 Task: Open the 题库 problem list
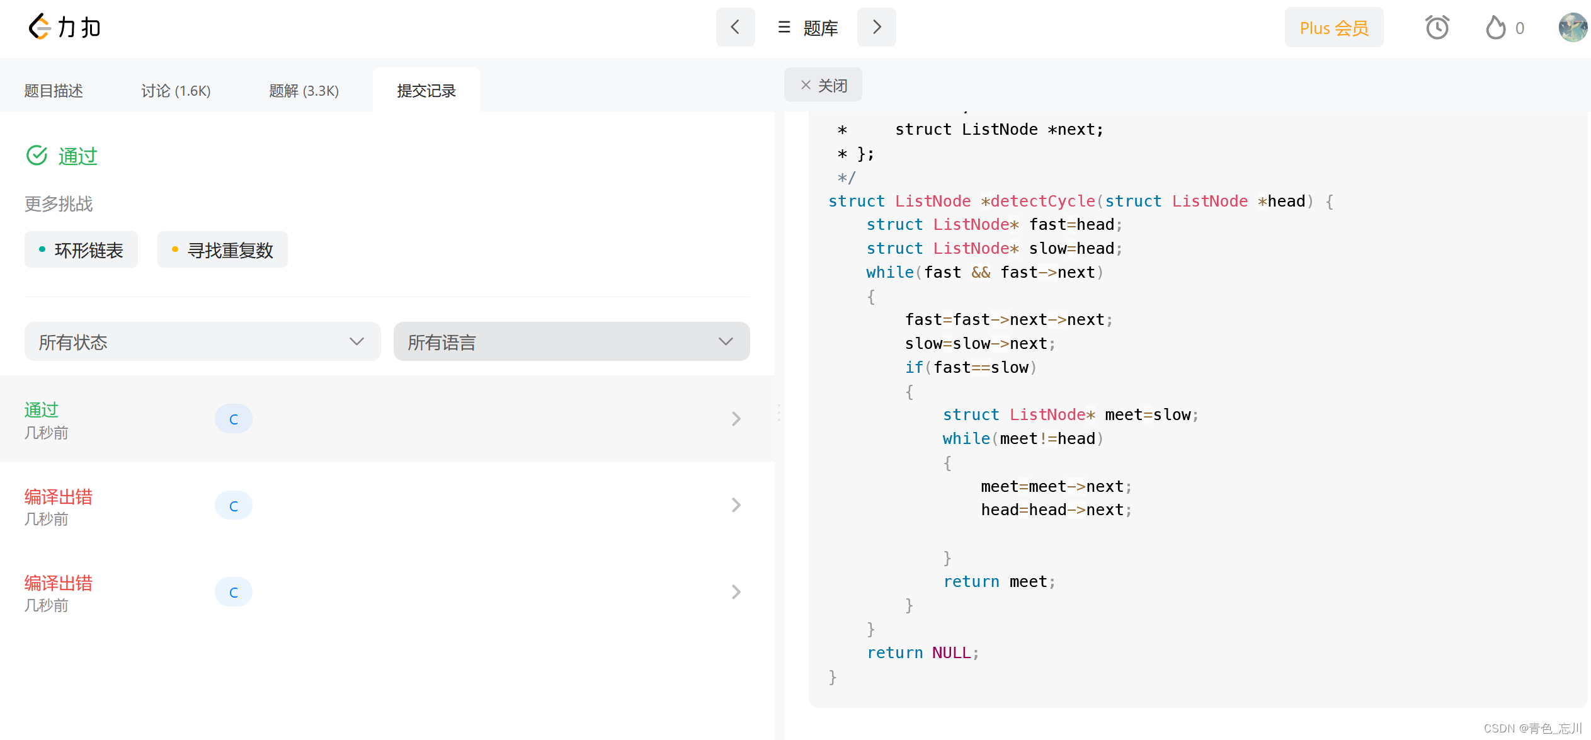(808, 28)
